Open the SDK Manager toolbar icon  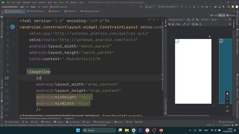(223, 7)
